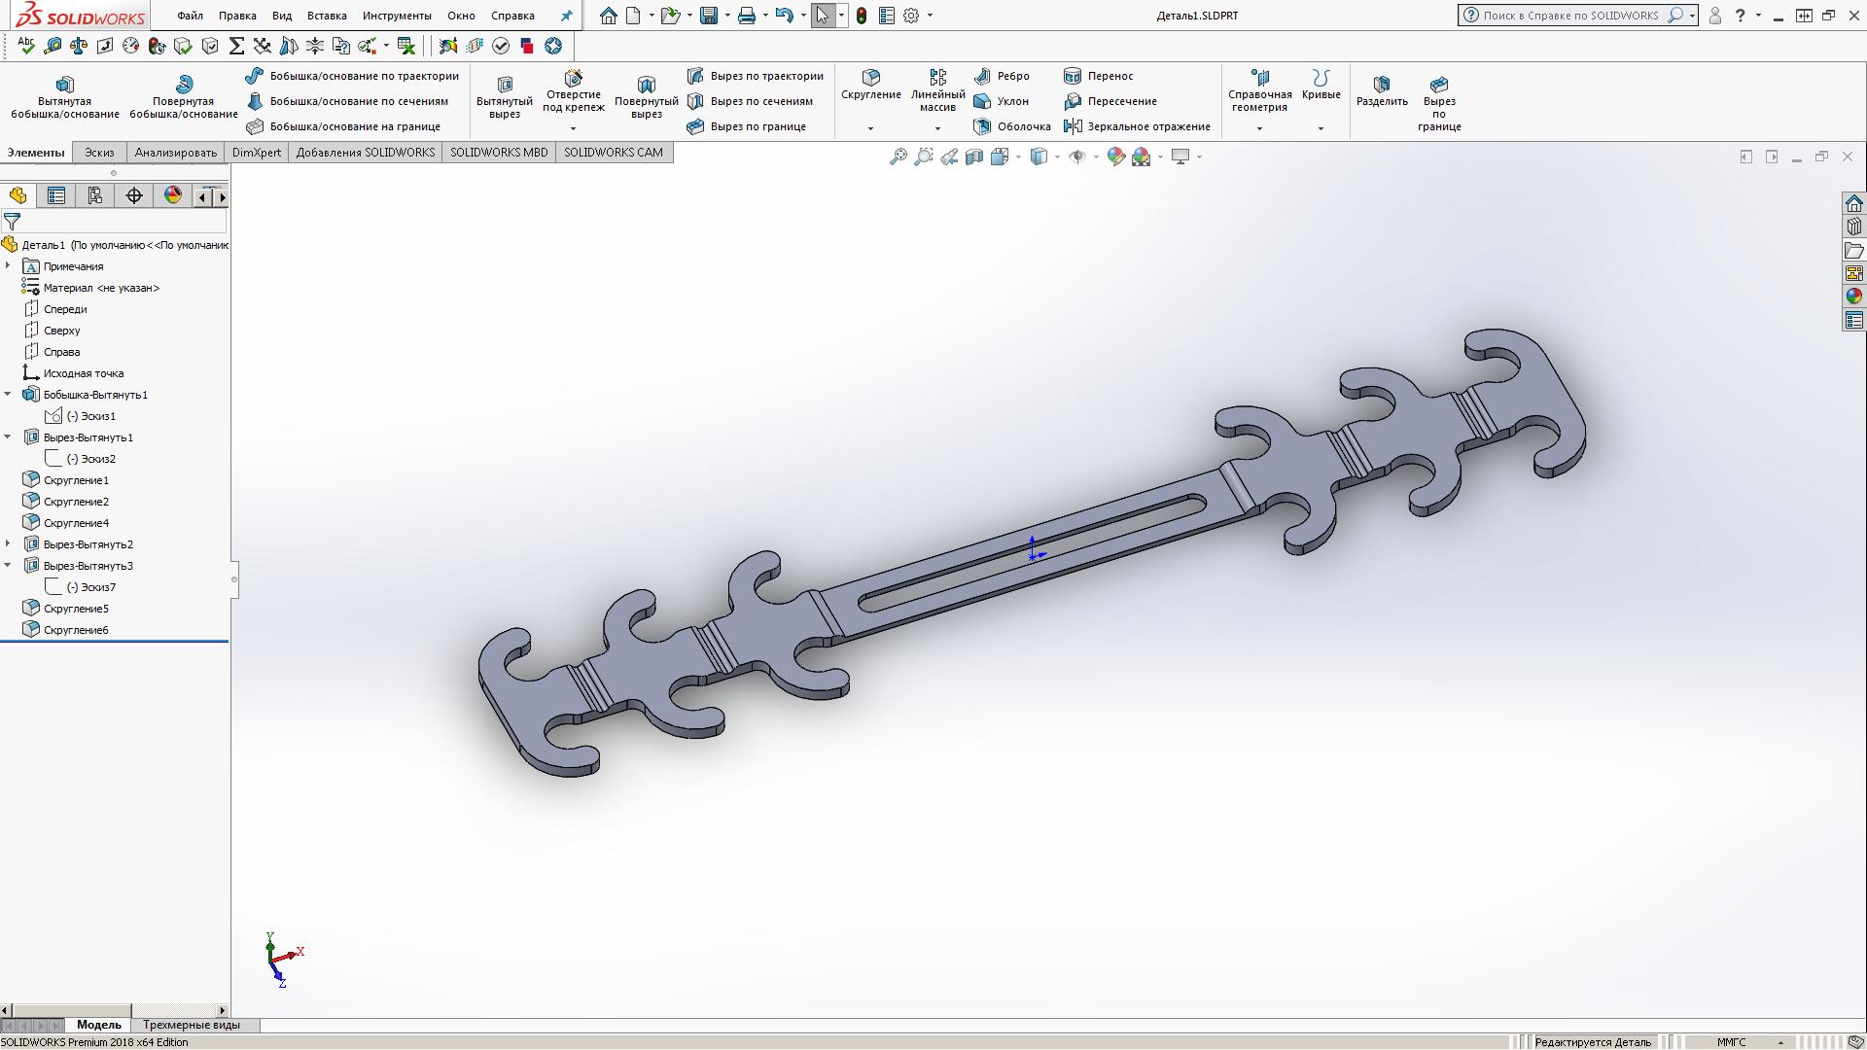Select the Mirror tool (Зеркальное отражение)
This screenshot has width=1867, height=1050.
click(1137, 126)
